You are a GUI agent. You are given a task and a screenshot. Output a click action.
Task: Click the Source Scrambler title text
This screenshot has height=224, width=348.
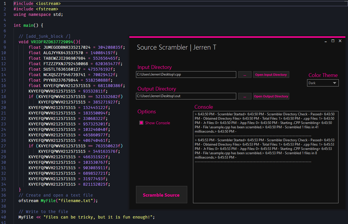click(176, 48)
